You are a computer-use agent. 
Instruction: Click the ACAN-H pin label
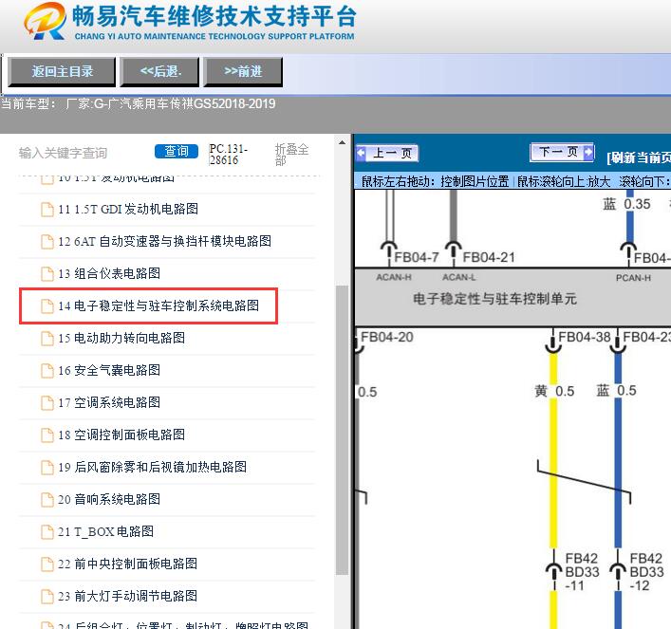pyautogui.click(x=394, y=277)
